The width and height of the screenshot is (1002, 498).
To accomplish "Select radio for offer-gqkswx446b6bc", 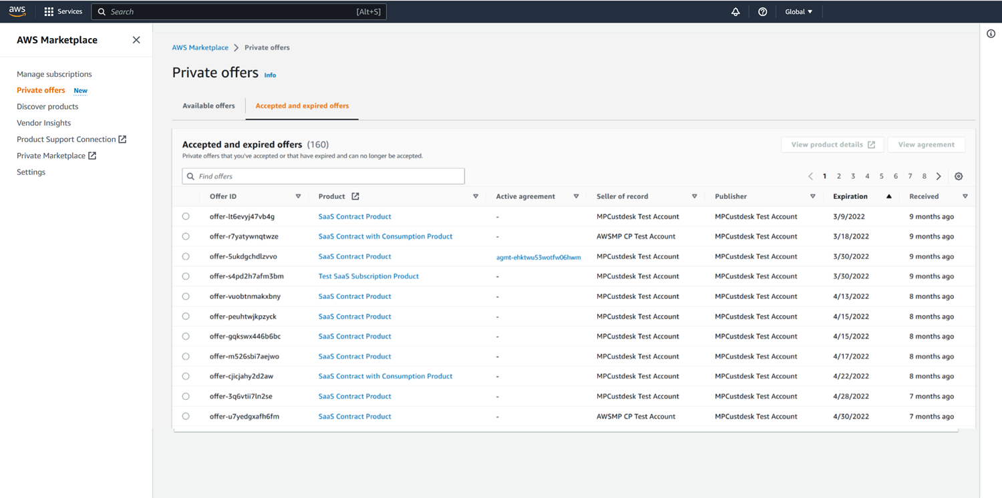I will [x=186, y=336].
